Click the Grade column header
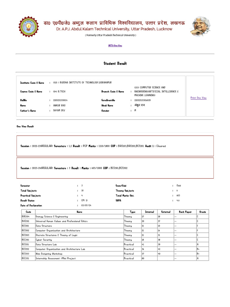This screenshot has width=230, height=307. (203, 212)
